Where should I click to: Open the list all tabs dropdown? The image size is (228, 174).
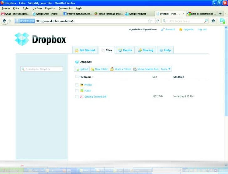(x=226, y=14)
